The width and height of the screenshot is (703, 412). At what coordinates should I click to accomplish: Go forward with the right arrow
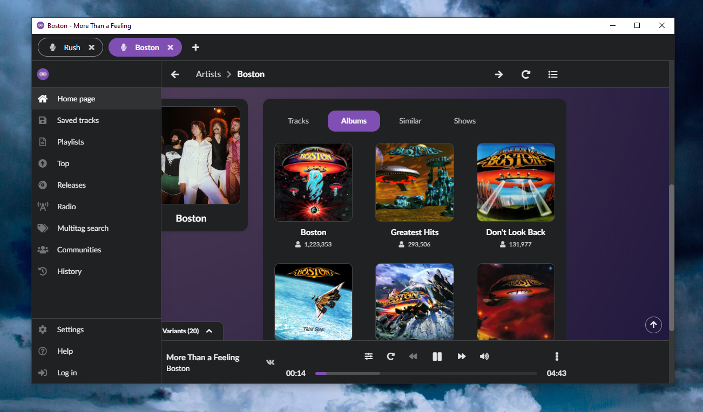(499, 74)
